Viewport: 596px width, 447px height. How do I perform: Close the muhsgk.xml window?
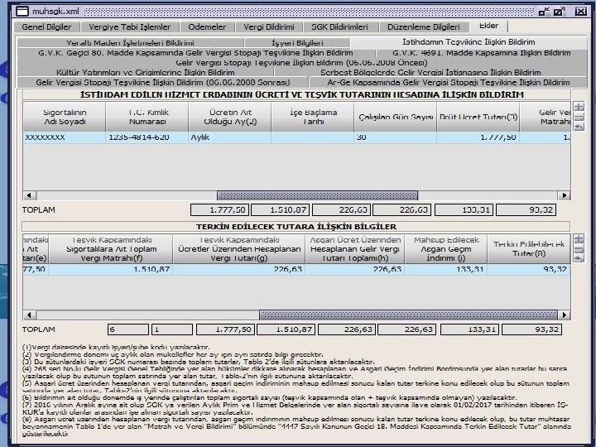pos(580,12)
